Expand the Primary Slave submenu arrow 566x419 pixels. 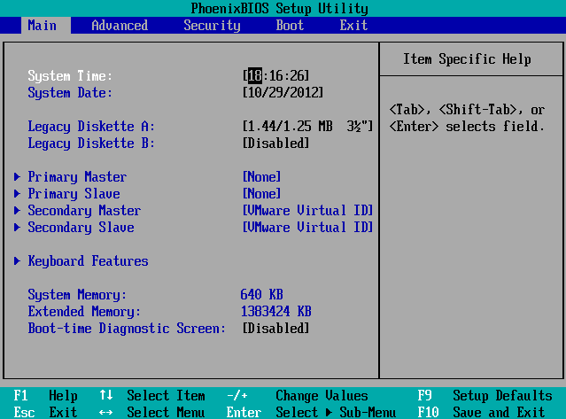coord(17,194)
